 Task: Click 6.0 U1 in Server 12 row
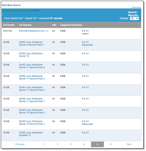85,54
